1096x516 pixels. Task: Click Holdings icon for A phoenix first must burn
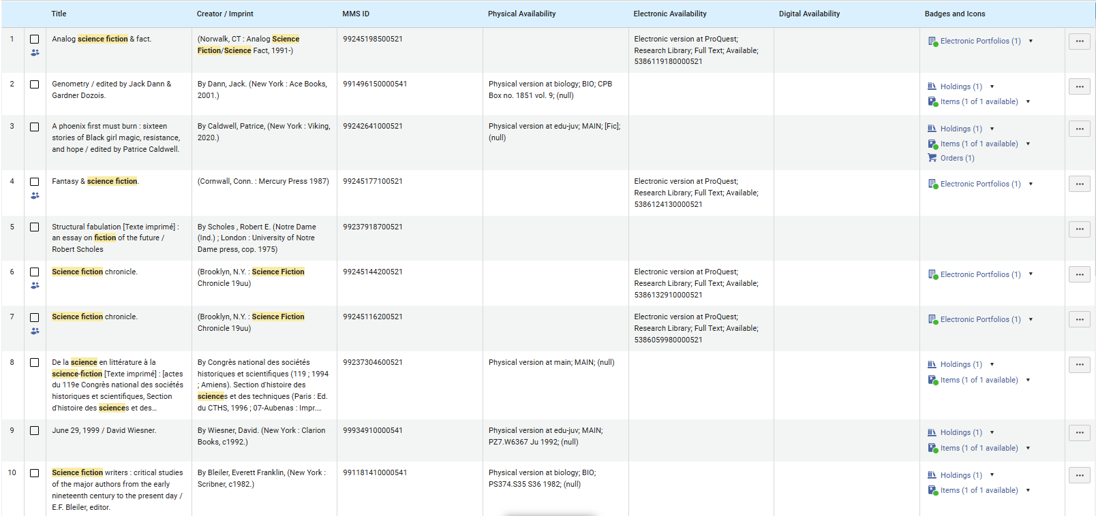coord(932,129)
